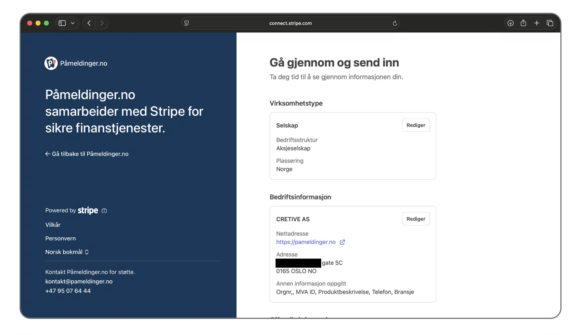This screenshot has height=335, width=581.
Task: Click Rediger for Virksomhetstype Selskap
Action: (416, 125)
